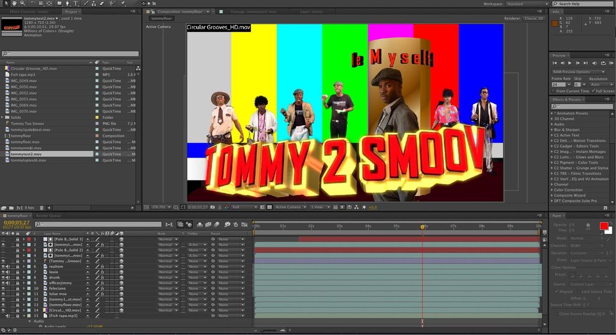Enable From Current Time checkbox

click(553, 91)
